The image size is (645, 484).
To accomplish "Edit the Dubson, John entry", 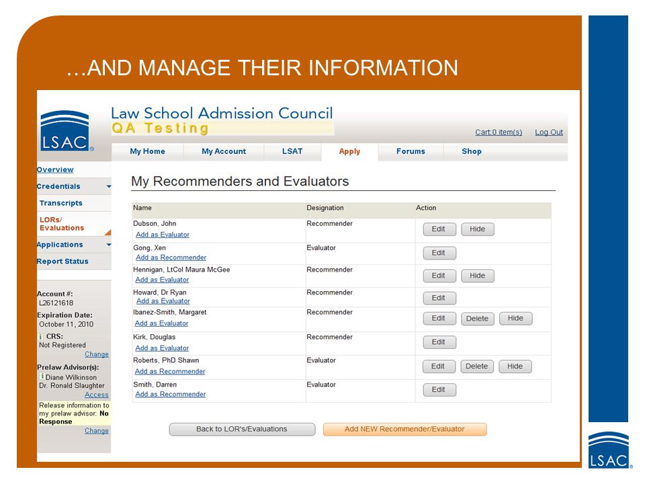I will pos(439,229).
